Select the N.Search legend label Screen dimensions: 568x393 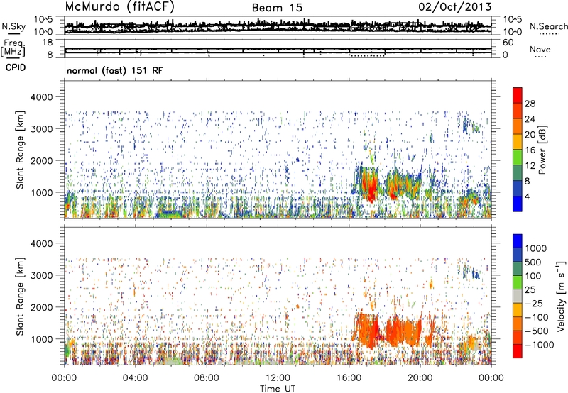tap(548, 26)
